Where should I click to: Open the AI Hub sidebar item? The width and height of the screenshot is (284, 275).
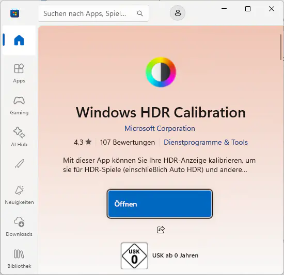[x=19, y=137]
